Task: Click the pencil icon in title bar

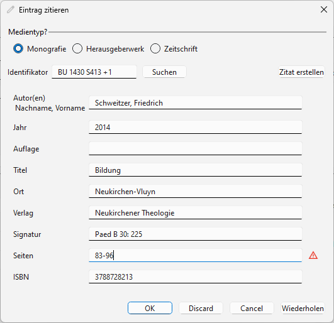Action: click(10, 10)
